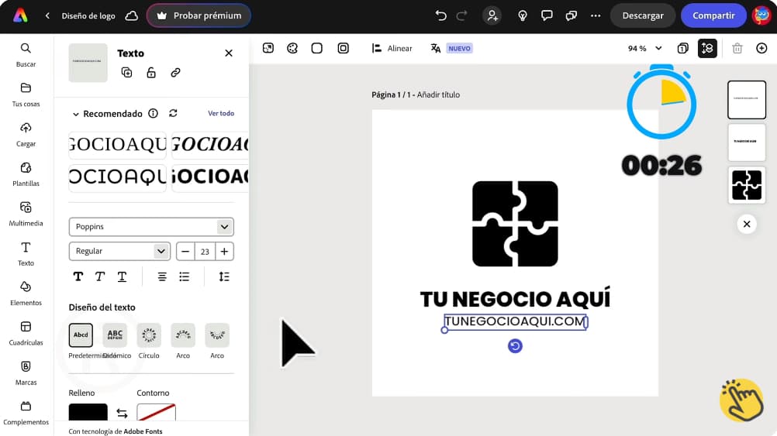Select the Círculo text layout
Viewport: 777px width, 436px height.
(x=149, y=335)
